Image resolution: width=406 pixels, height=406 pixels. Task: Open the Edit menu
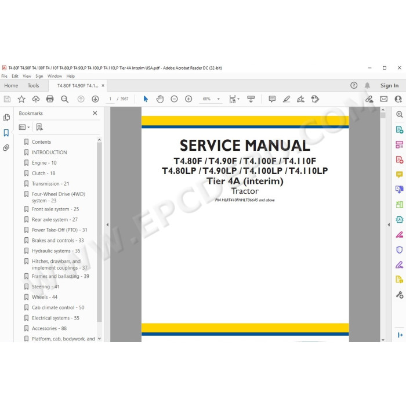15,76
